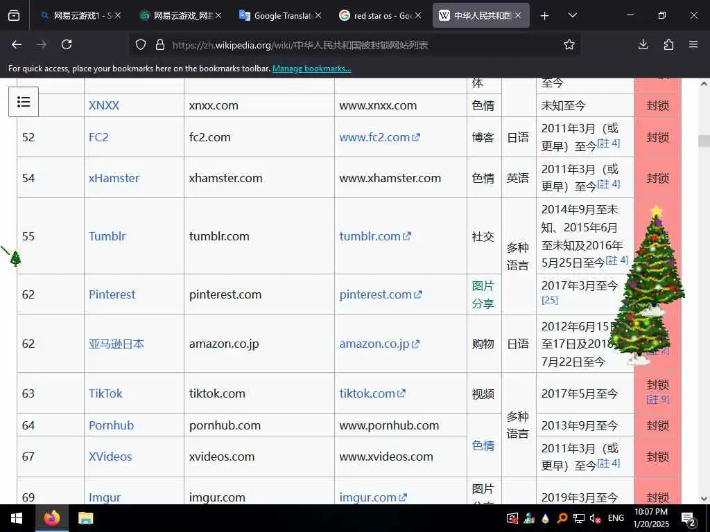This screenshot has width=710, height=532.
Task: Expand the list all tabs dropdown
Action: [x=572, y=15]
